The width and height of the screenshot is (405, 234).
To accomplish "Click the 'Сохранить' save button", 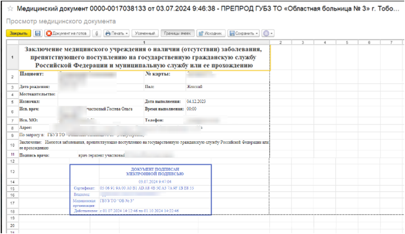I will [242, 33].
